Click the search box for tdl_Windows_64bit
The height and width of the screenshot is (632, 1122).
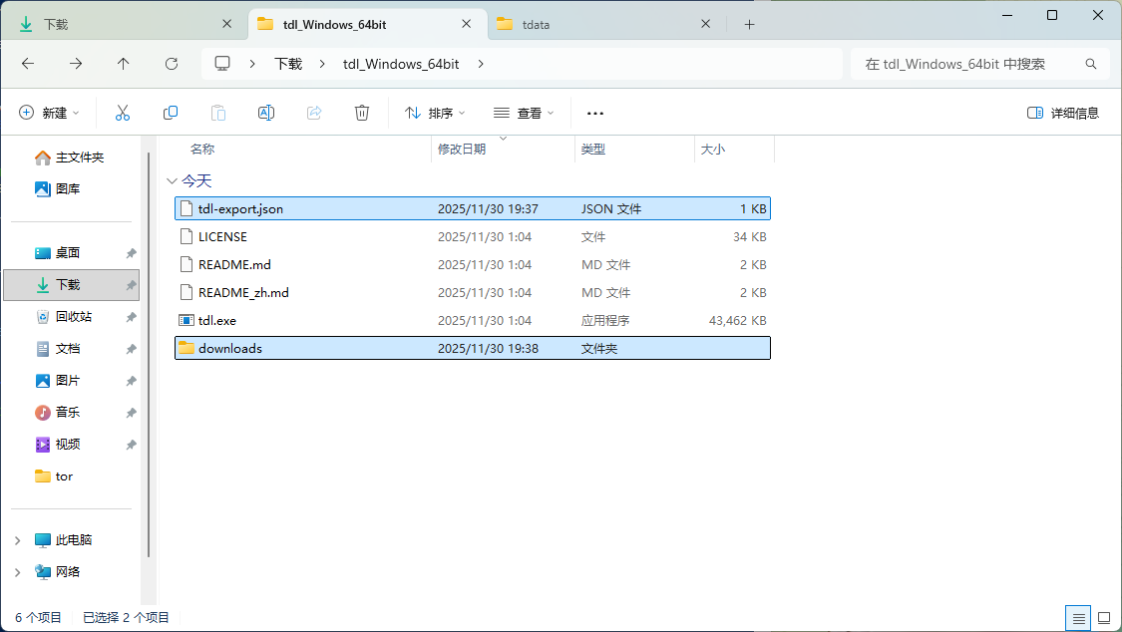pyautogui.click(x=967, y=64)
